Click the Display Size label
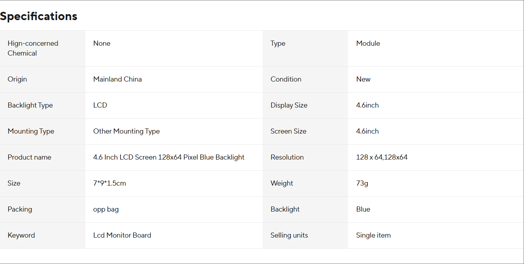The image size is (524, 264). click(x=289, y=105)
